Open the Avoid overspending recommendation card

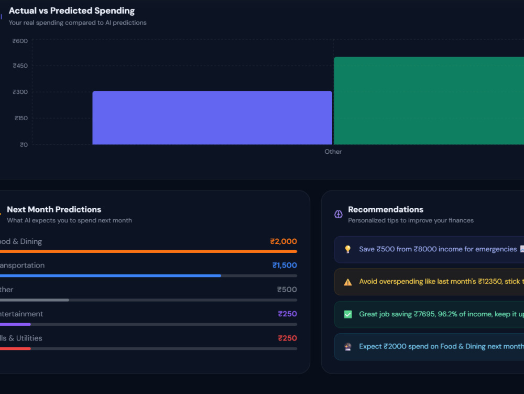tap(429, 282)
